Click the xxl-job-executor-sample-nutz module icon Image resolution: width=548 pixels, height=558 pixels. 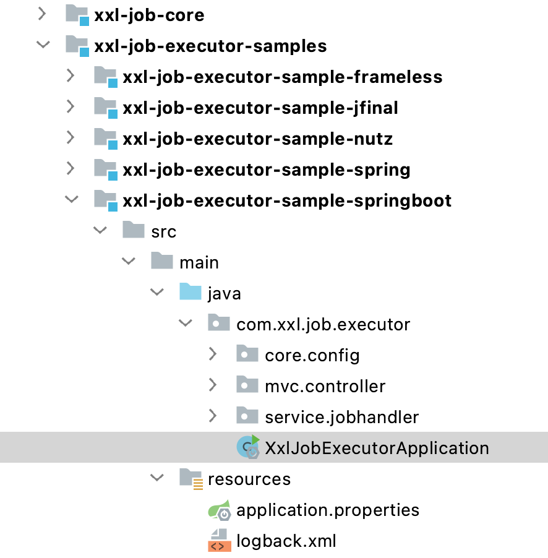[x=106, y=139]
